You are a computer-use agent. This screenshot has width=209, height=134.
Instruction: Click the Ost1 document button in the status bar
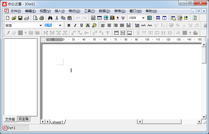click(x=16, y=128)
